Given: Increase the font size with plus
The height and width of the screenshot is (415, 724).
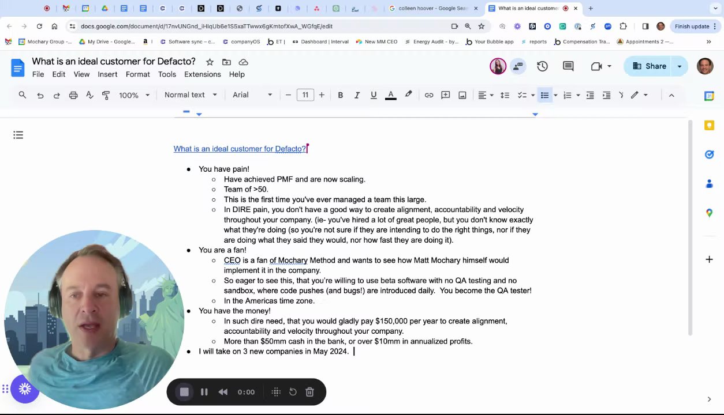Looking at the screenshot, I should point(322,95).
